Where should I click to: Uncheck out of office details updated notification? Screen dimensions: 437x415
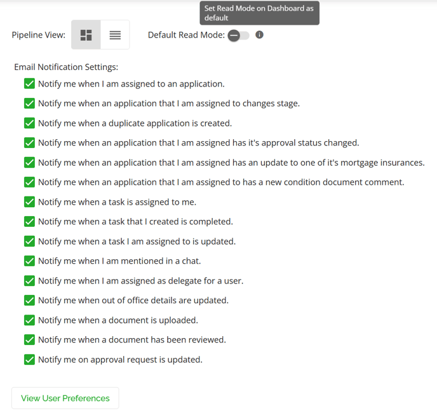point(30,301)
